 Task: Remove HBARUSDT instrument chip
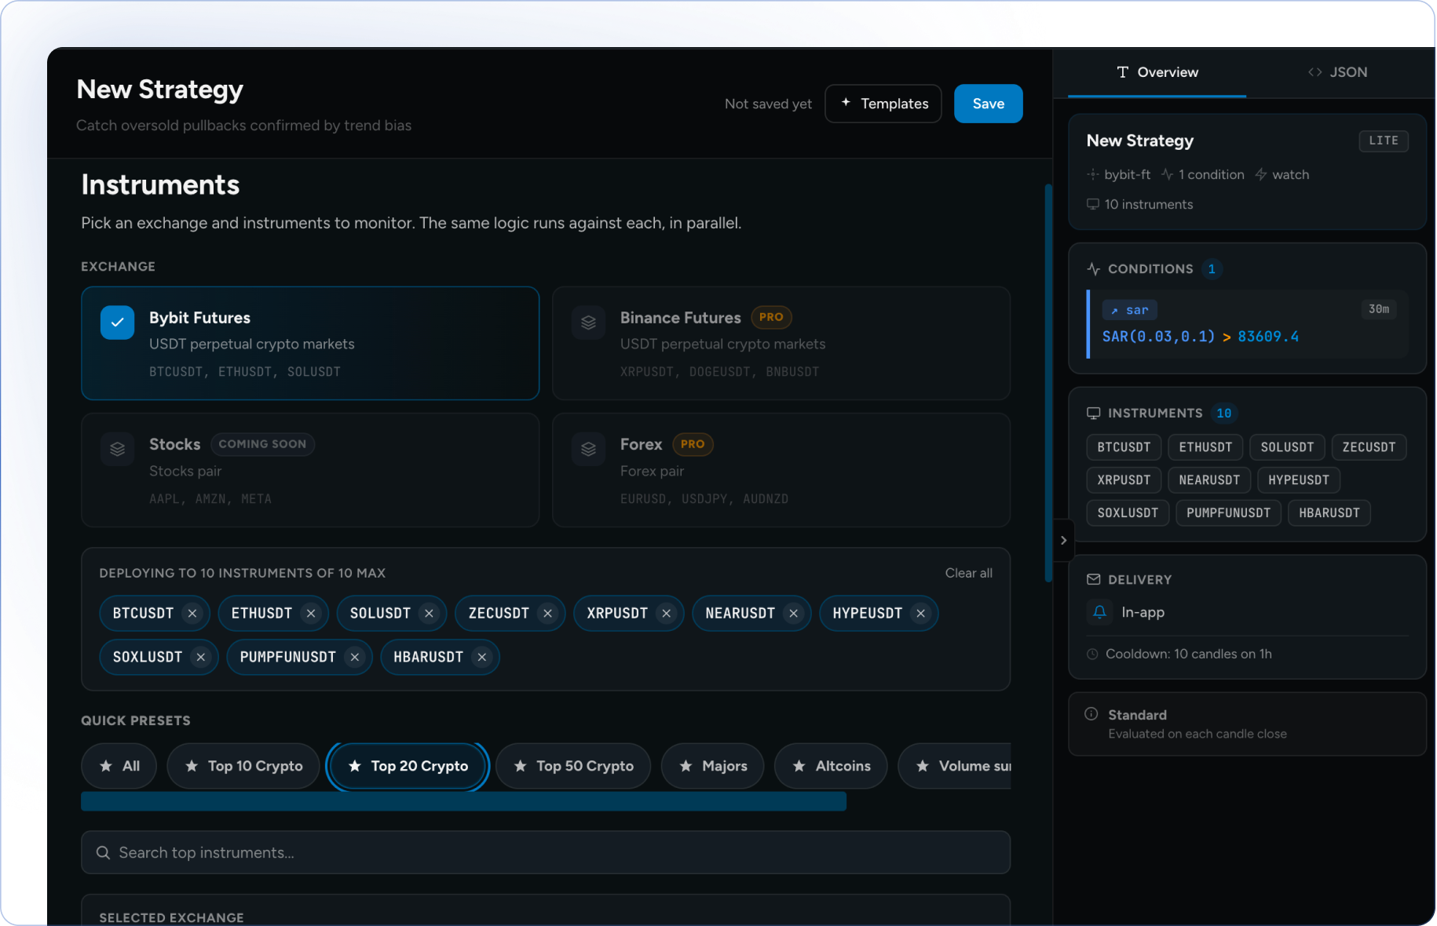coord(482,658)
